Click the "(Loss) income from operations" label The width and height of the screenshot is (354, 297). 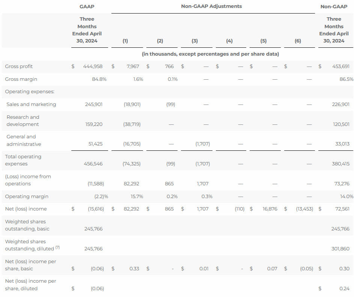click(28, 180)
